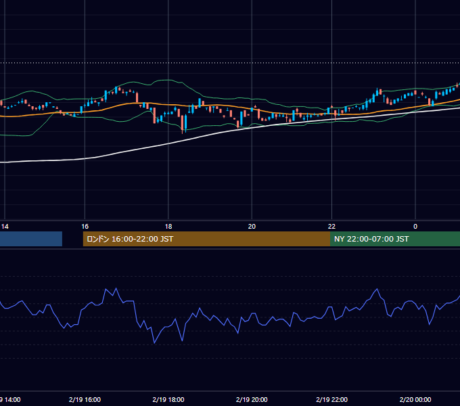
Task: Click the 2/19 18:00 indicator axis label
Action: 168,399
